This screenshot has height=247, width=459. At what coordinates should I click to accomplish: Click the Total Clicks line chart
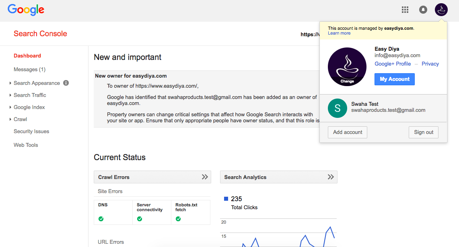(x=278, y=233)
